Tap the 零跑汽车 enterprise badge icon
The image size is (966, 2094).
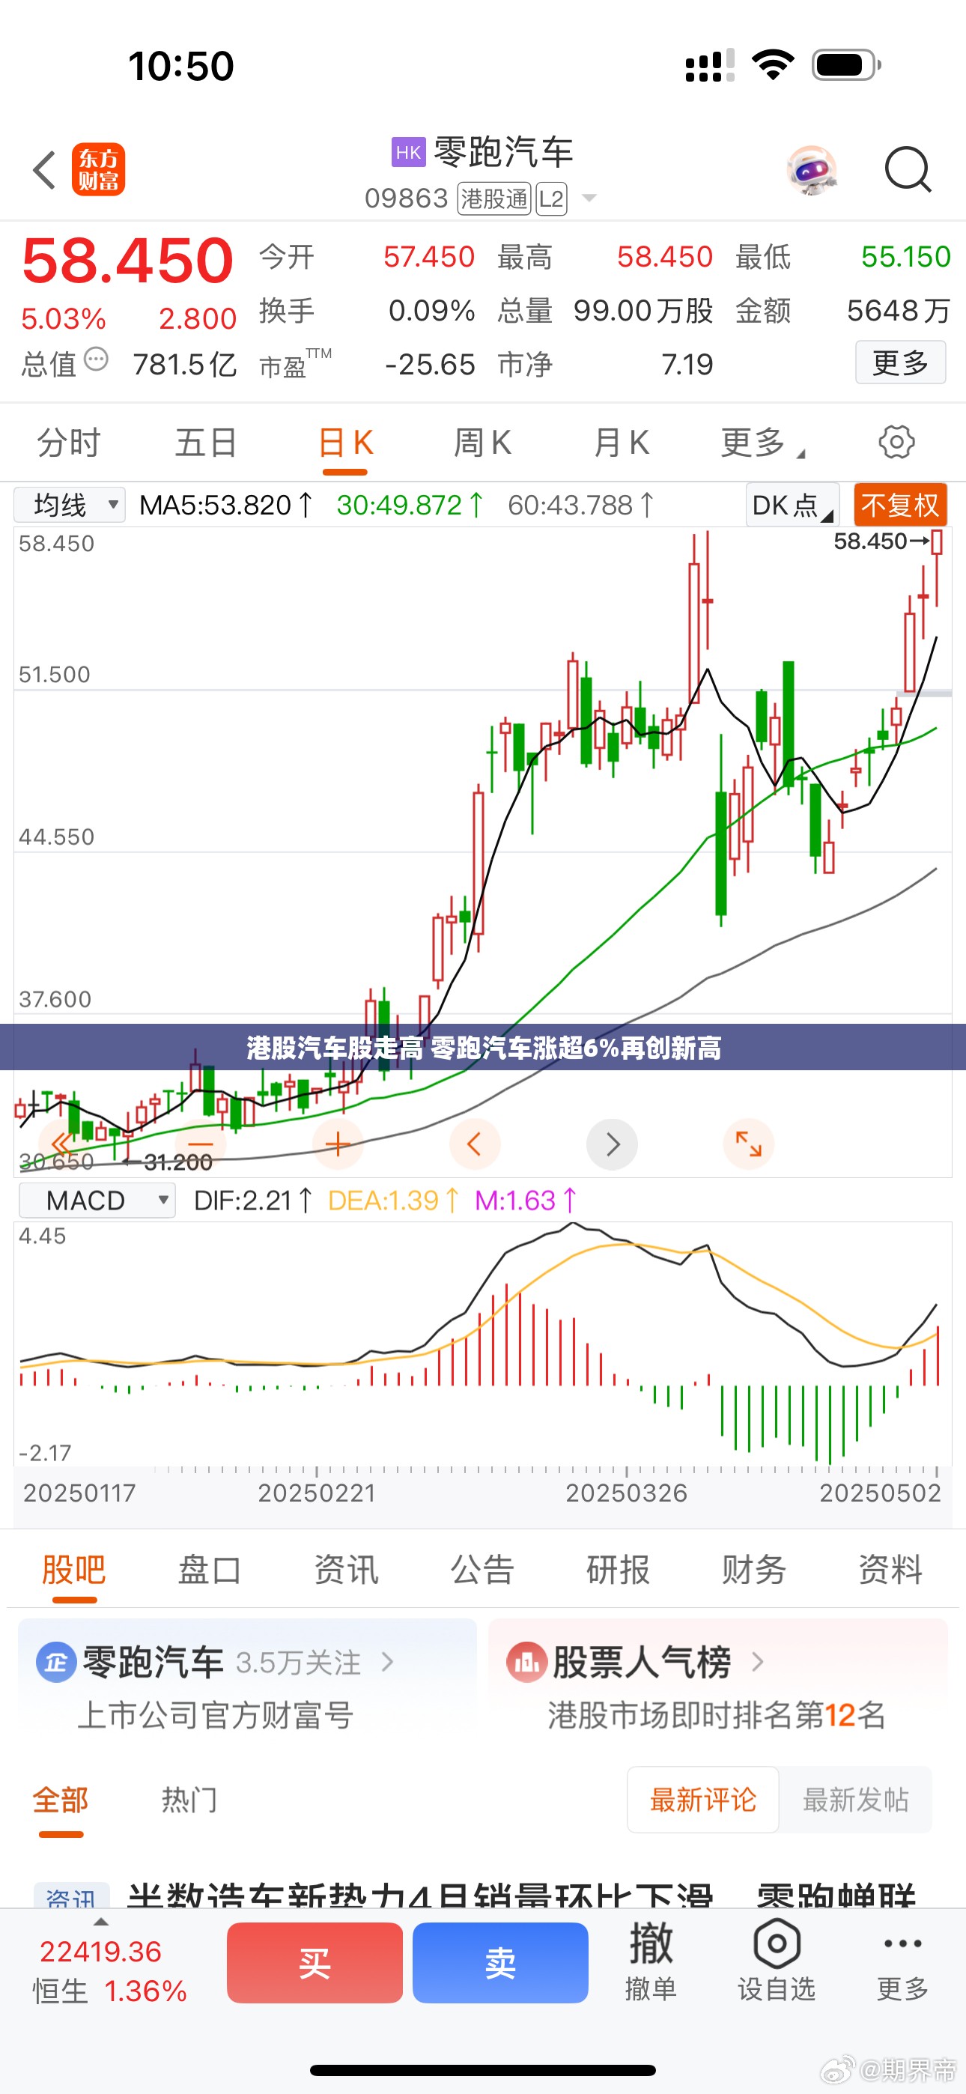click(x=56, y=1663)
